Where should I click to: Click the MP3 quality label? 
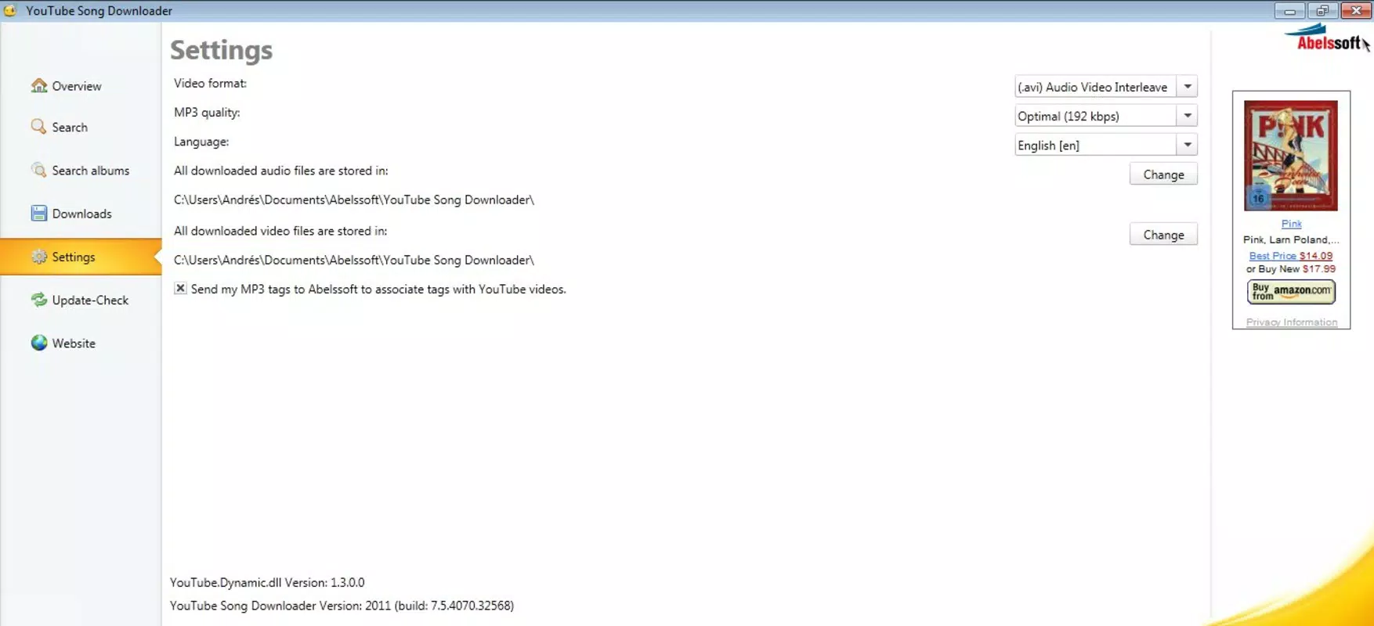point(207,113)
